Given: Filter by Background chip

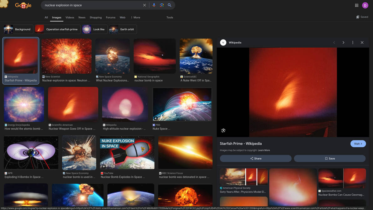Looking at the screenshot, I should pyautogui.click(x=18, y=29).
